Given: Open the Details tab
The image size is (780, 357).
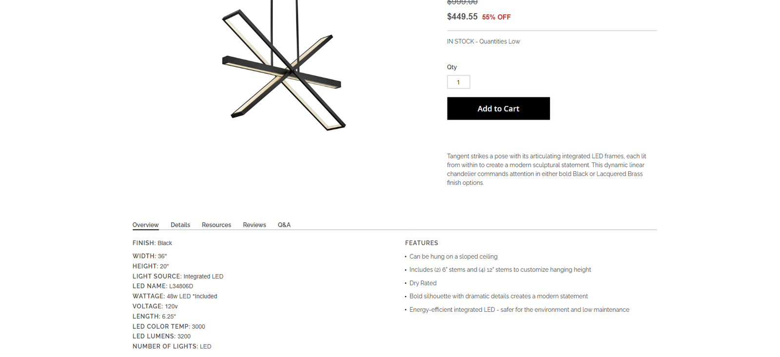Looking at the screenshot, I should coord(180,225).
